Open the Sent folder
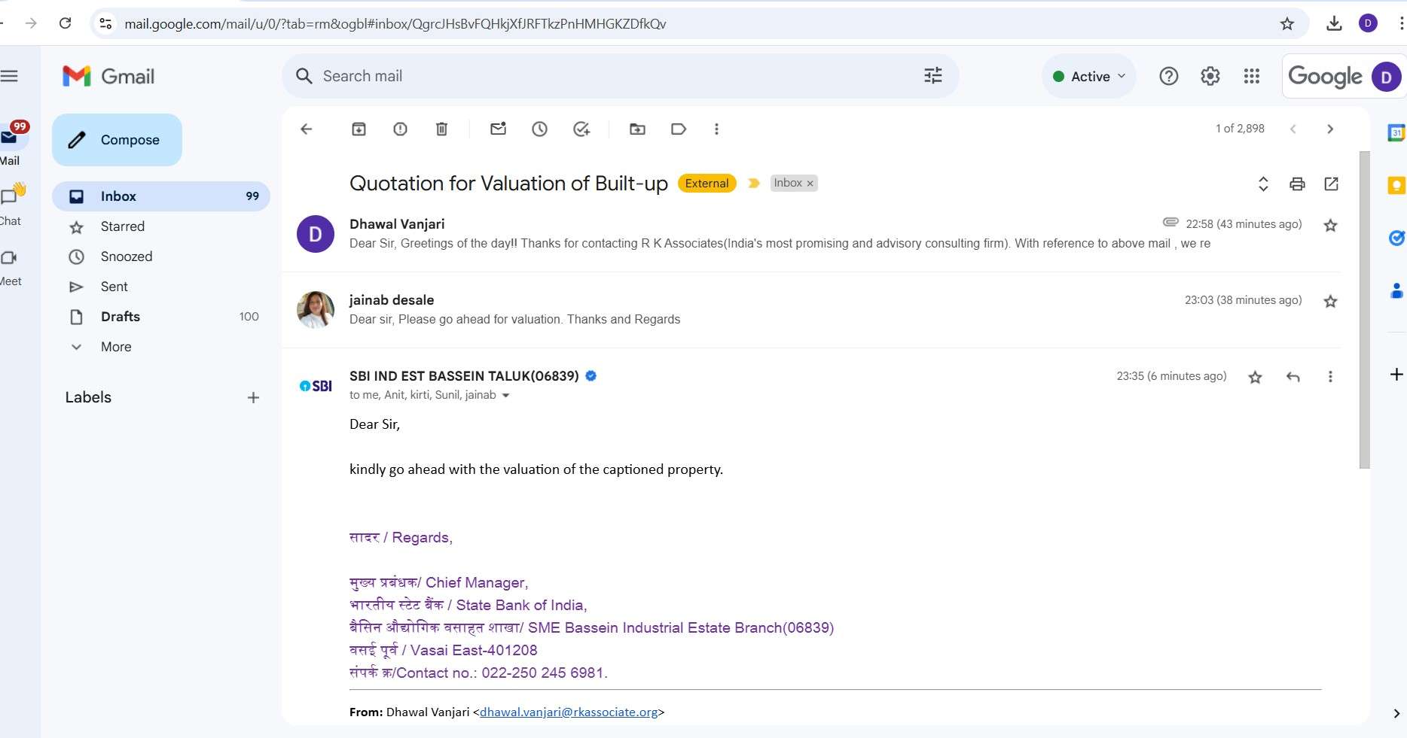 click(x=161, y=287)
